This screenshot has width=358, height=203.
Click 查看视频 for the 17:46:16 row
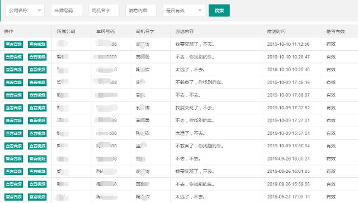(37, 83)
